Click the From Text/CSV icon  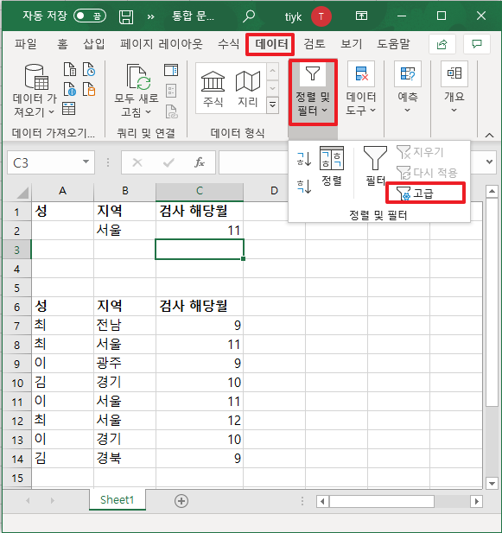70,69
